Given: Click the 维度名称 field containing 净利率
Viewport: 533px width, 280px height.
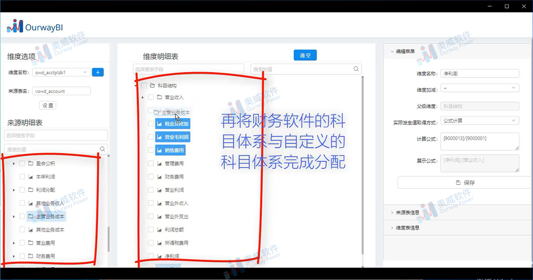Looking at the screenshot, I should [x=479, y=74].
